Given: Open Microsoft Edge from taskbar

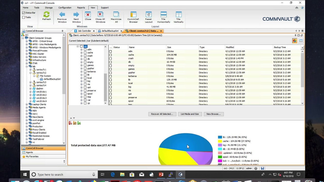Looking at the screenshot, I should click(x=113, y=174).
